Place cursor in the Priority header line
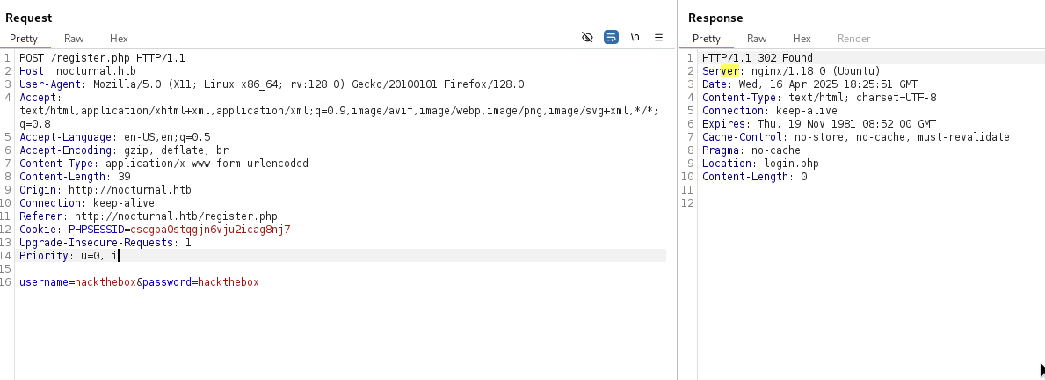Image resolution: width=1045 pixels, height=380 pixels. click(x=69, y=256)
